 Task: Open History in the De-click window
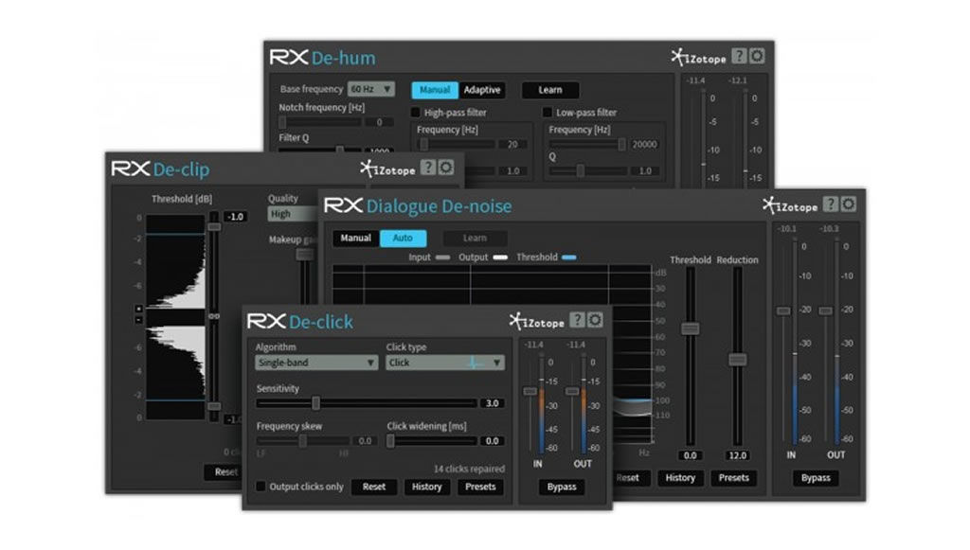(x=427, y=487)
